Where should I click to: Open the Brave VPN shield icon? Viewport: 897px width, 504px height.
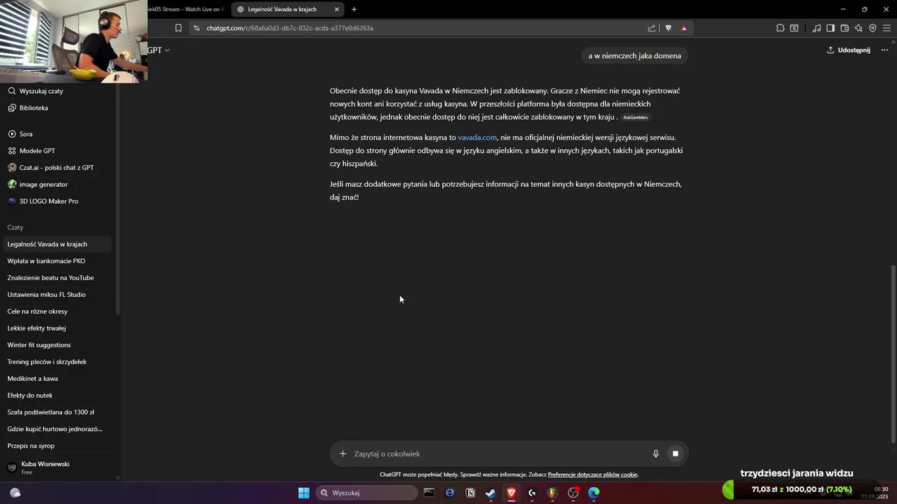click(x=872, y=28)
